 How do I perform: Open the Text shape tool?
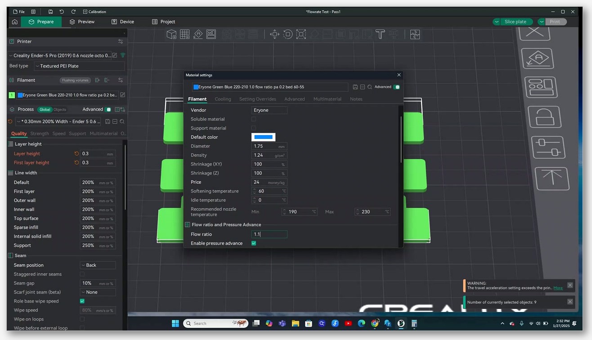(380, 34)
